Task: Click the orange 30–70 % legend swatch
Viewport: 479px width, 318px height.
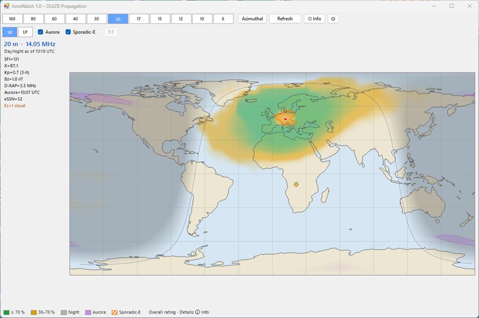Action: [34, 312]
